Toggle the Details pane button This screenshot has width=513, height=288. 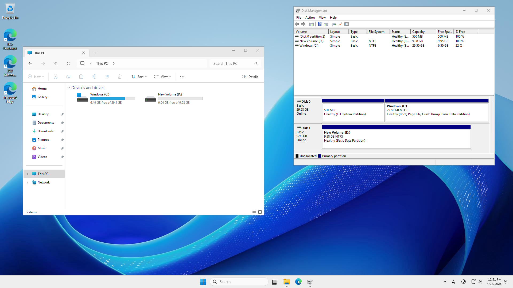click(x=250, y=77)
